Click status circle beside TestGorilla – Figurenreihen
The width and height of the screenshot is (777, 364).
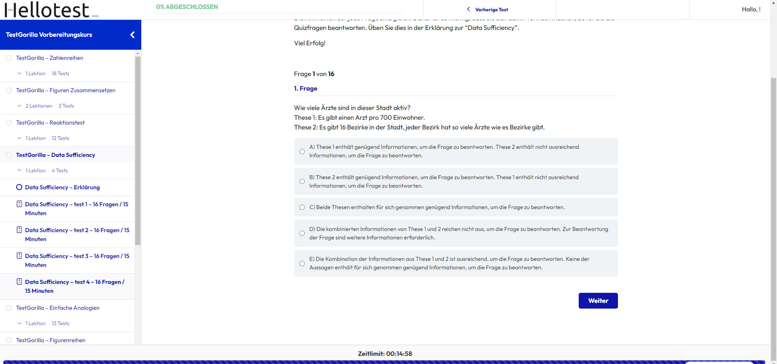tap(8, 341)
